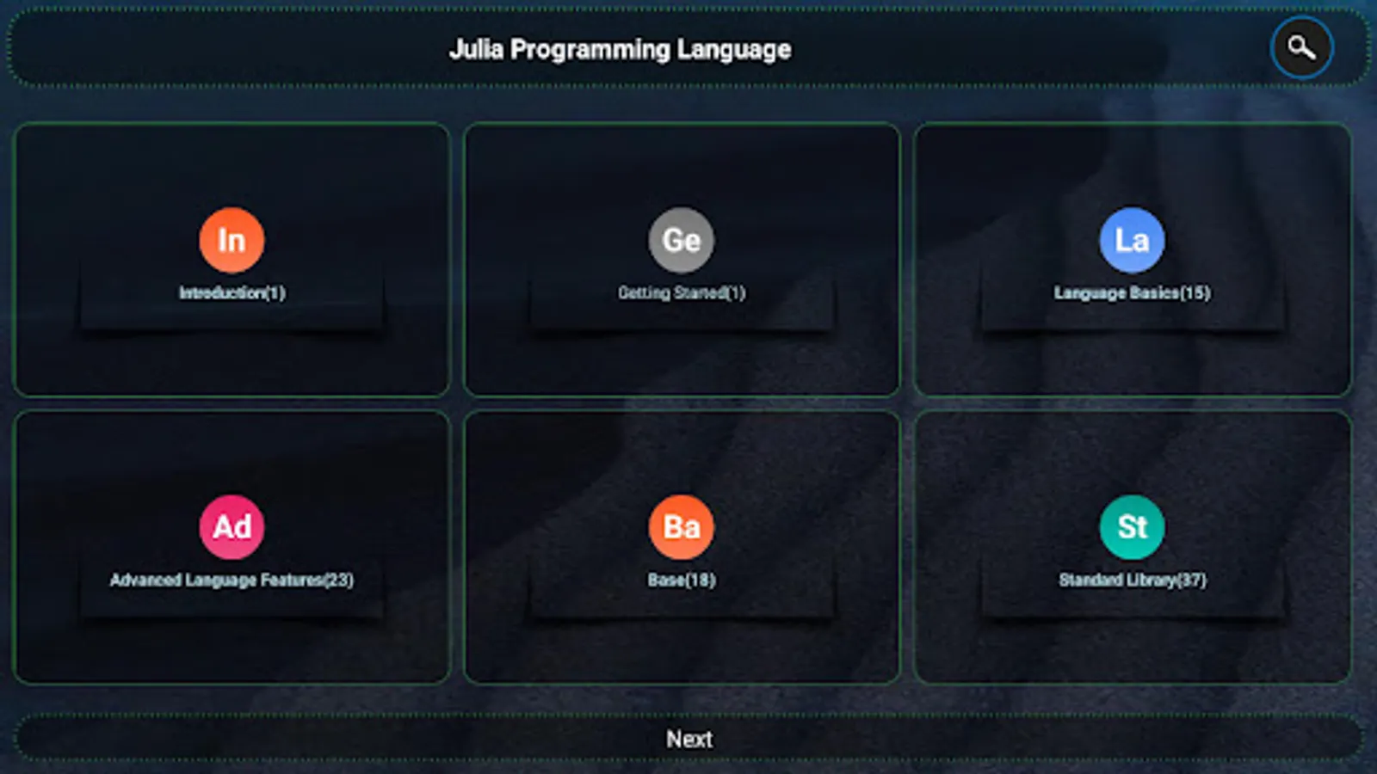This screenshot has height=774, width=1377.
Task: Click the search magnifier icon
Action: pyautogui.click(x=1300, y=47)
